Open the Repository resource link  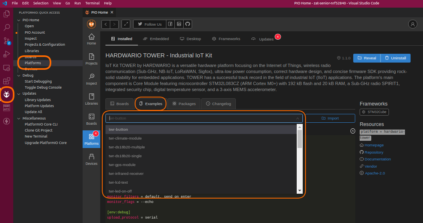pos(374,152)
